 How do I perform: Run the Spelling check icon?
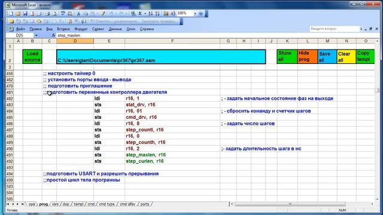pyautogui.click(x=63, y=14)
